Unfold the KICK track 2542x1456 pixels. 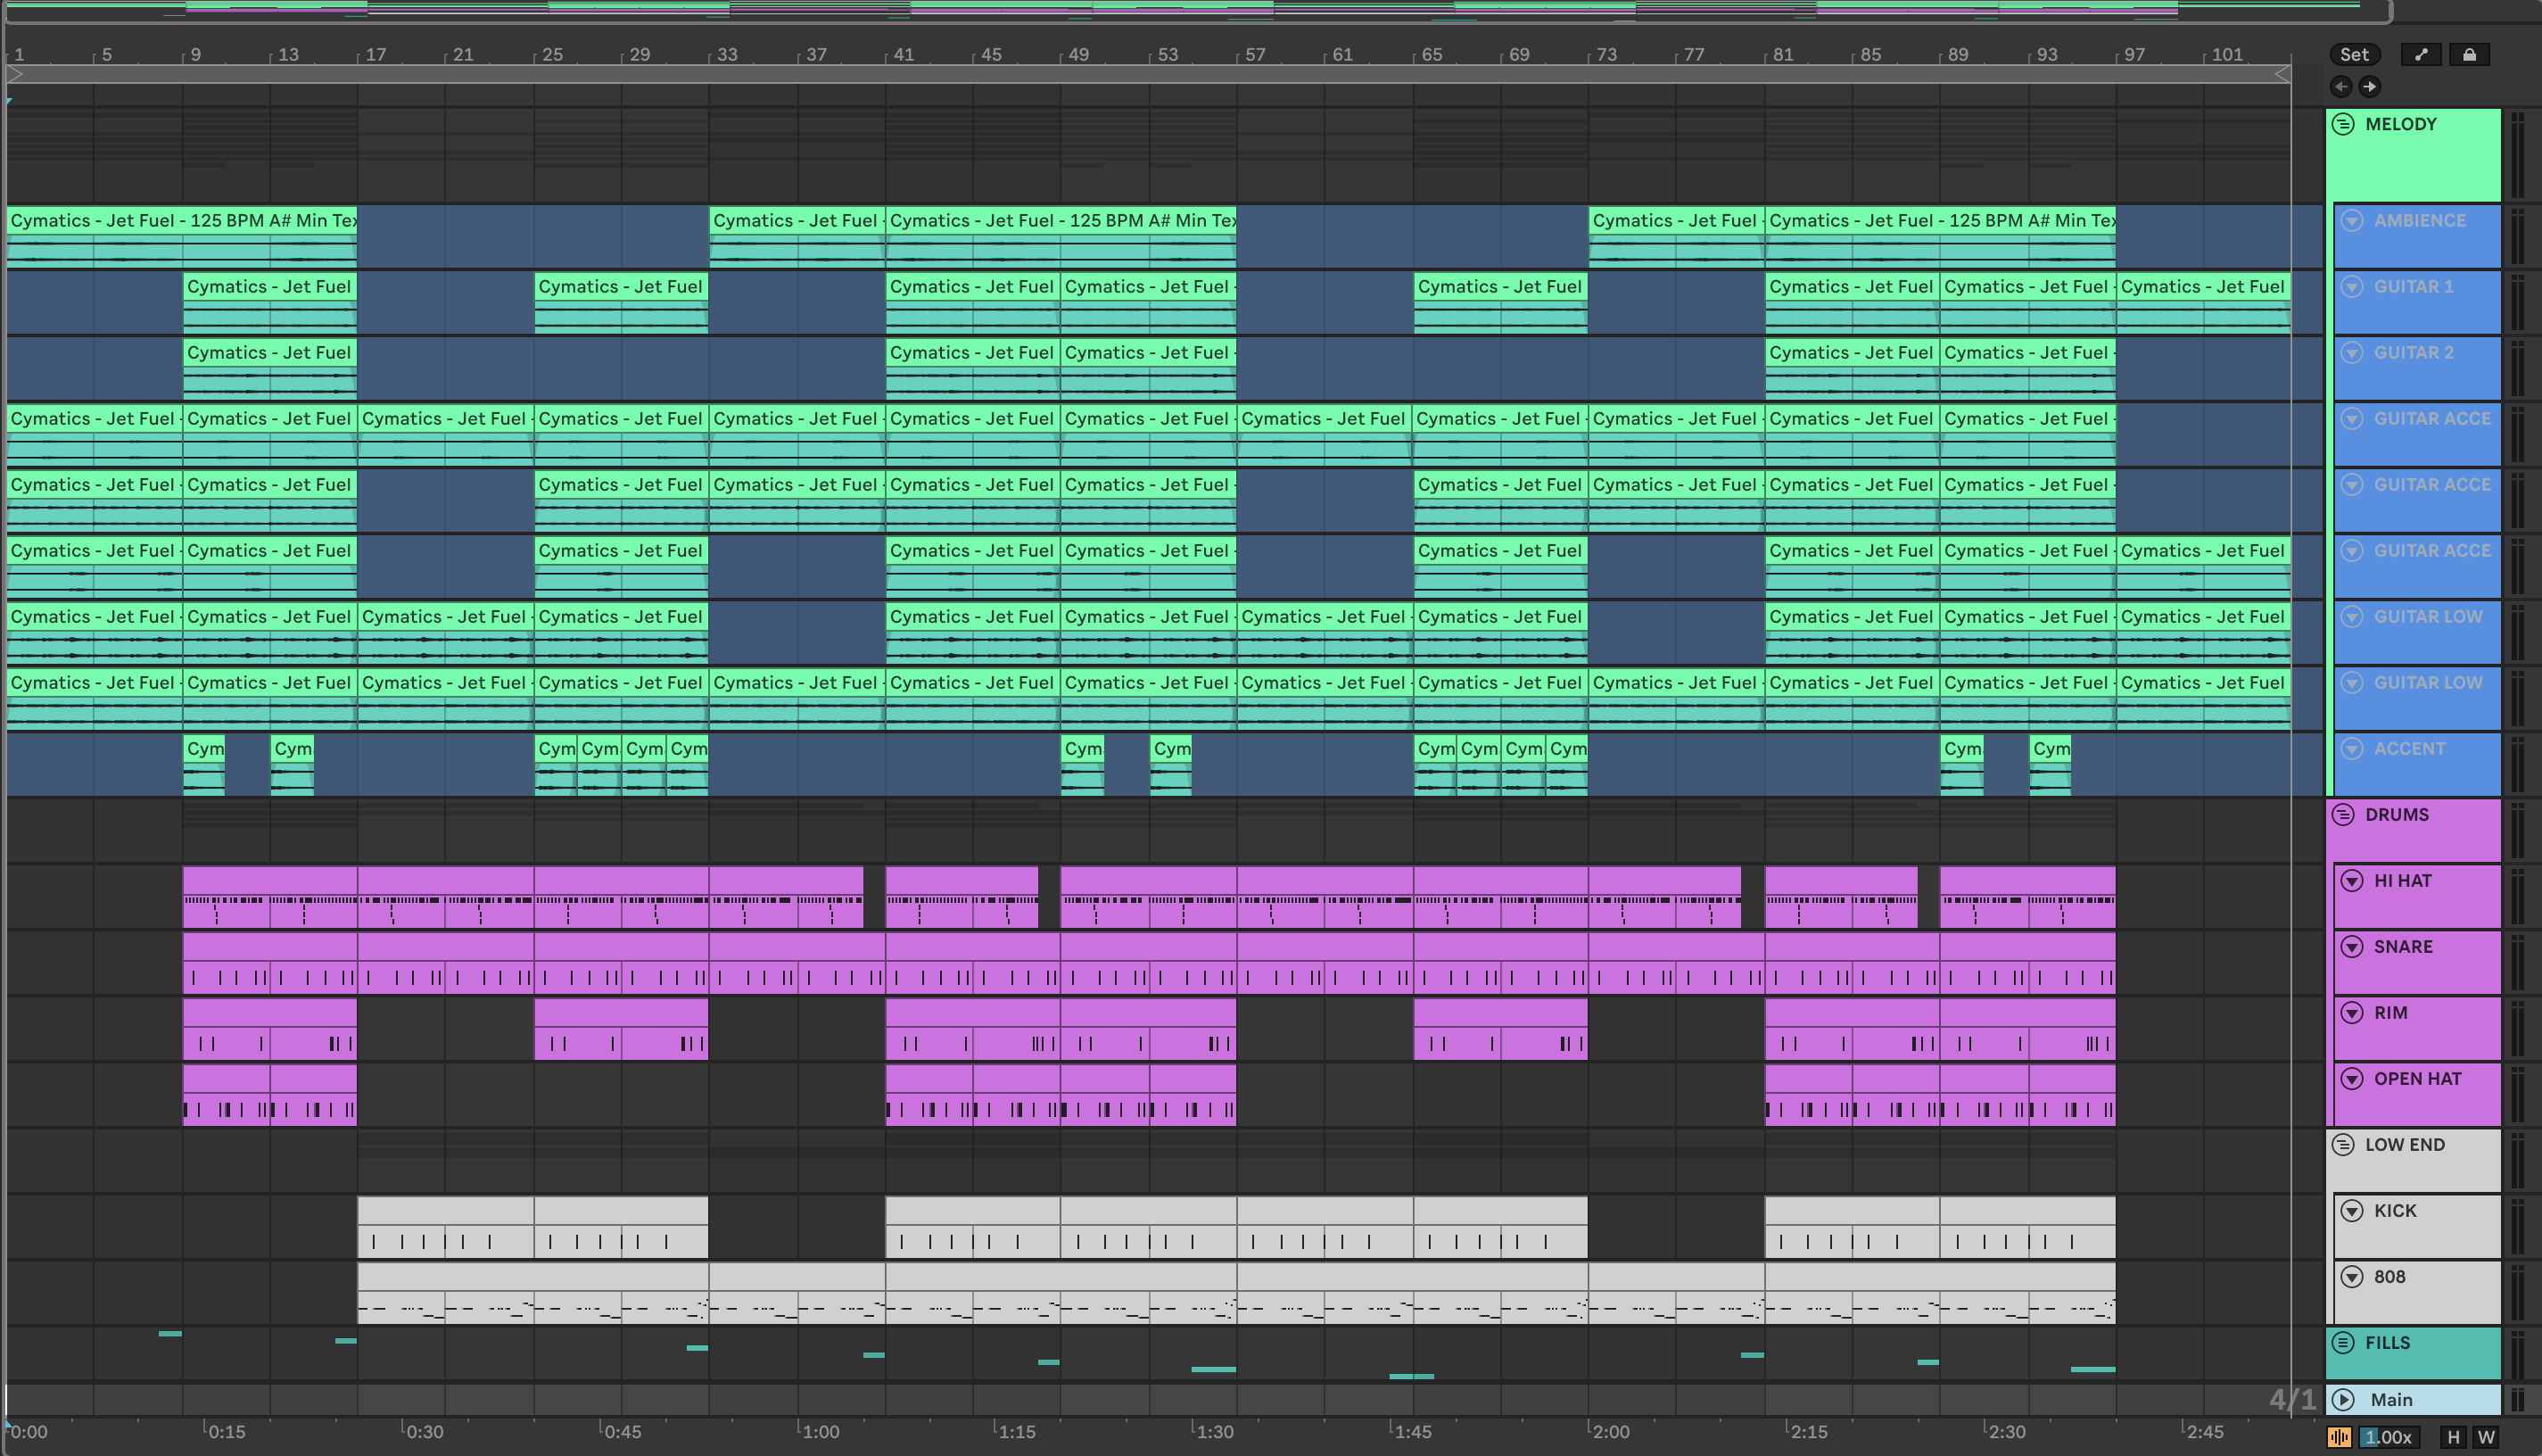2352,1211
